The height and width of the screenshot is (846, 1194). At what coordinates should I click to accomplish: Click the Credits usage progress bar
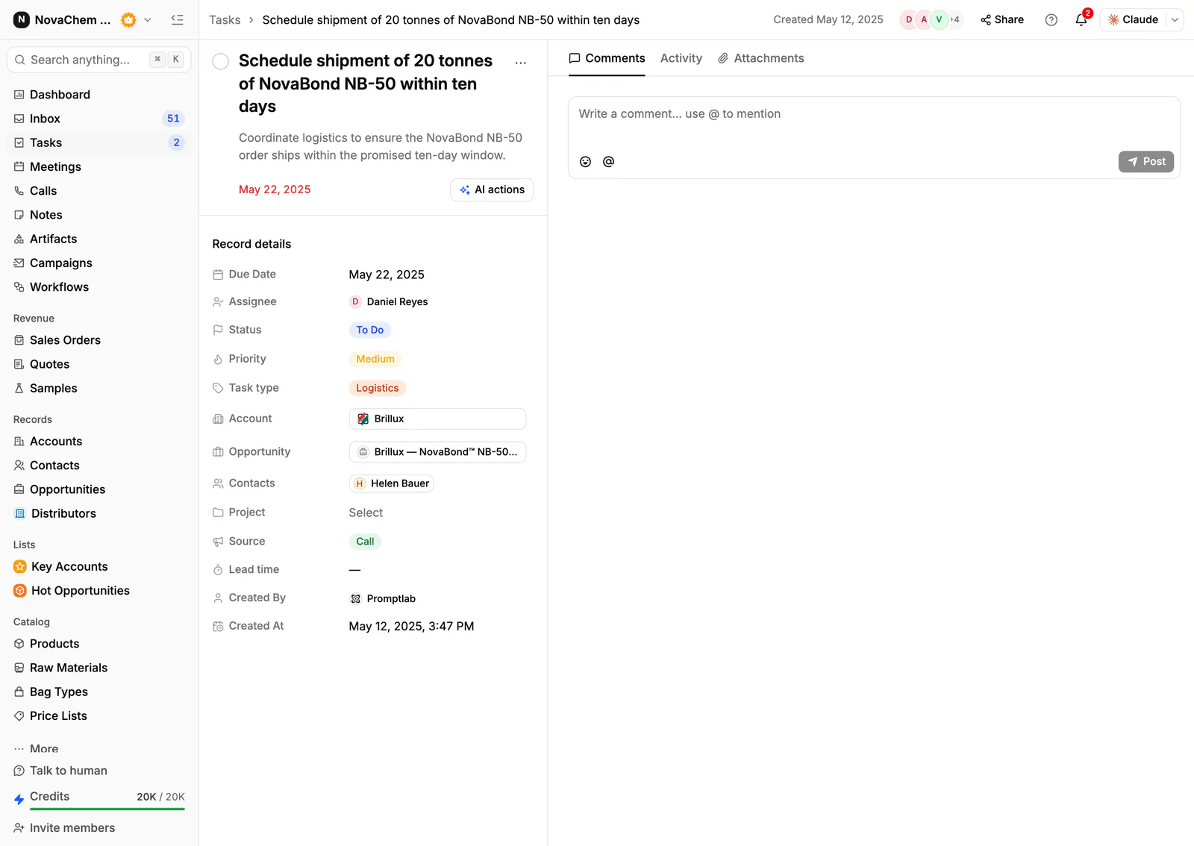tap(107, 809)
